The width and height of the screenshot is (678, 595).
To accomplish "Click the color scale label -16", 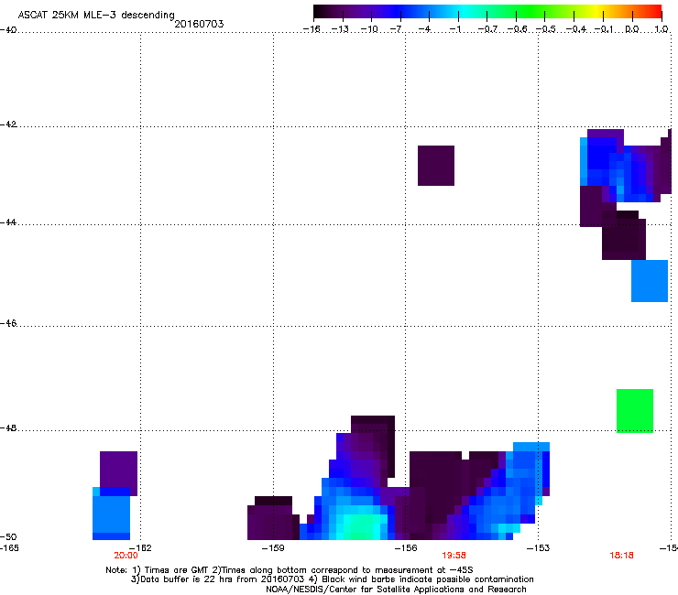I will [311, 29].
